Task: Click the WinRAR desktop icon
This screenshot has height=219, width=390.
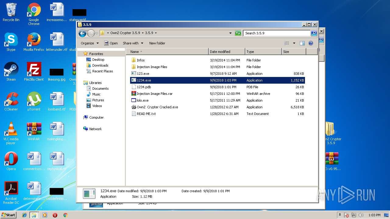Action: point(34,131)
